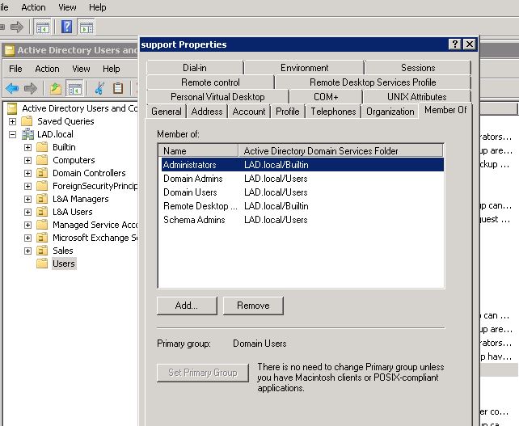Switch to the COM+ tab
The image size is (519, 426).
(326, 97)
